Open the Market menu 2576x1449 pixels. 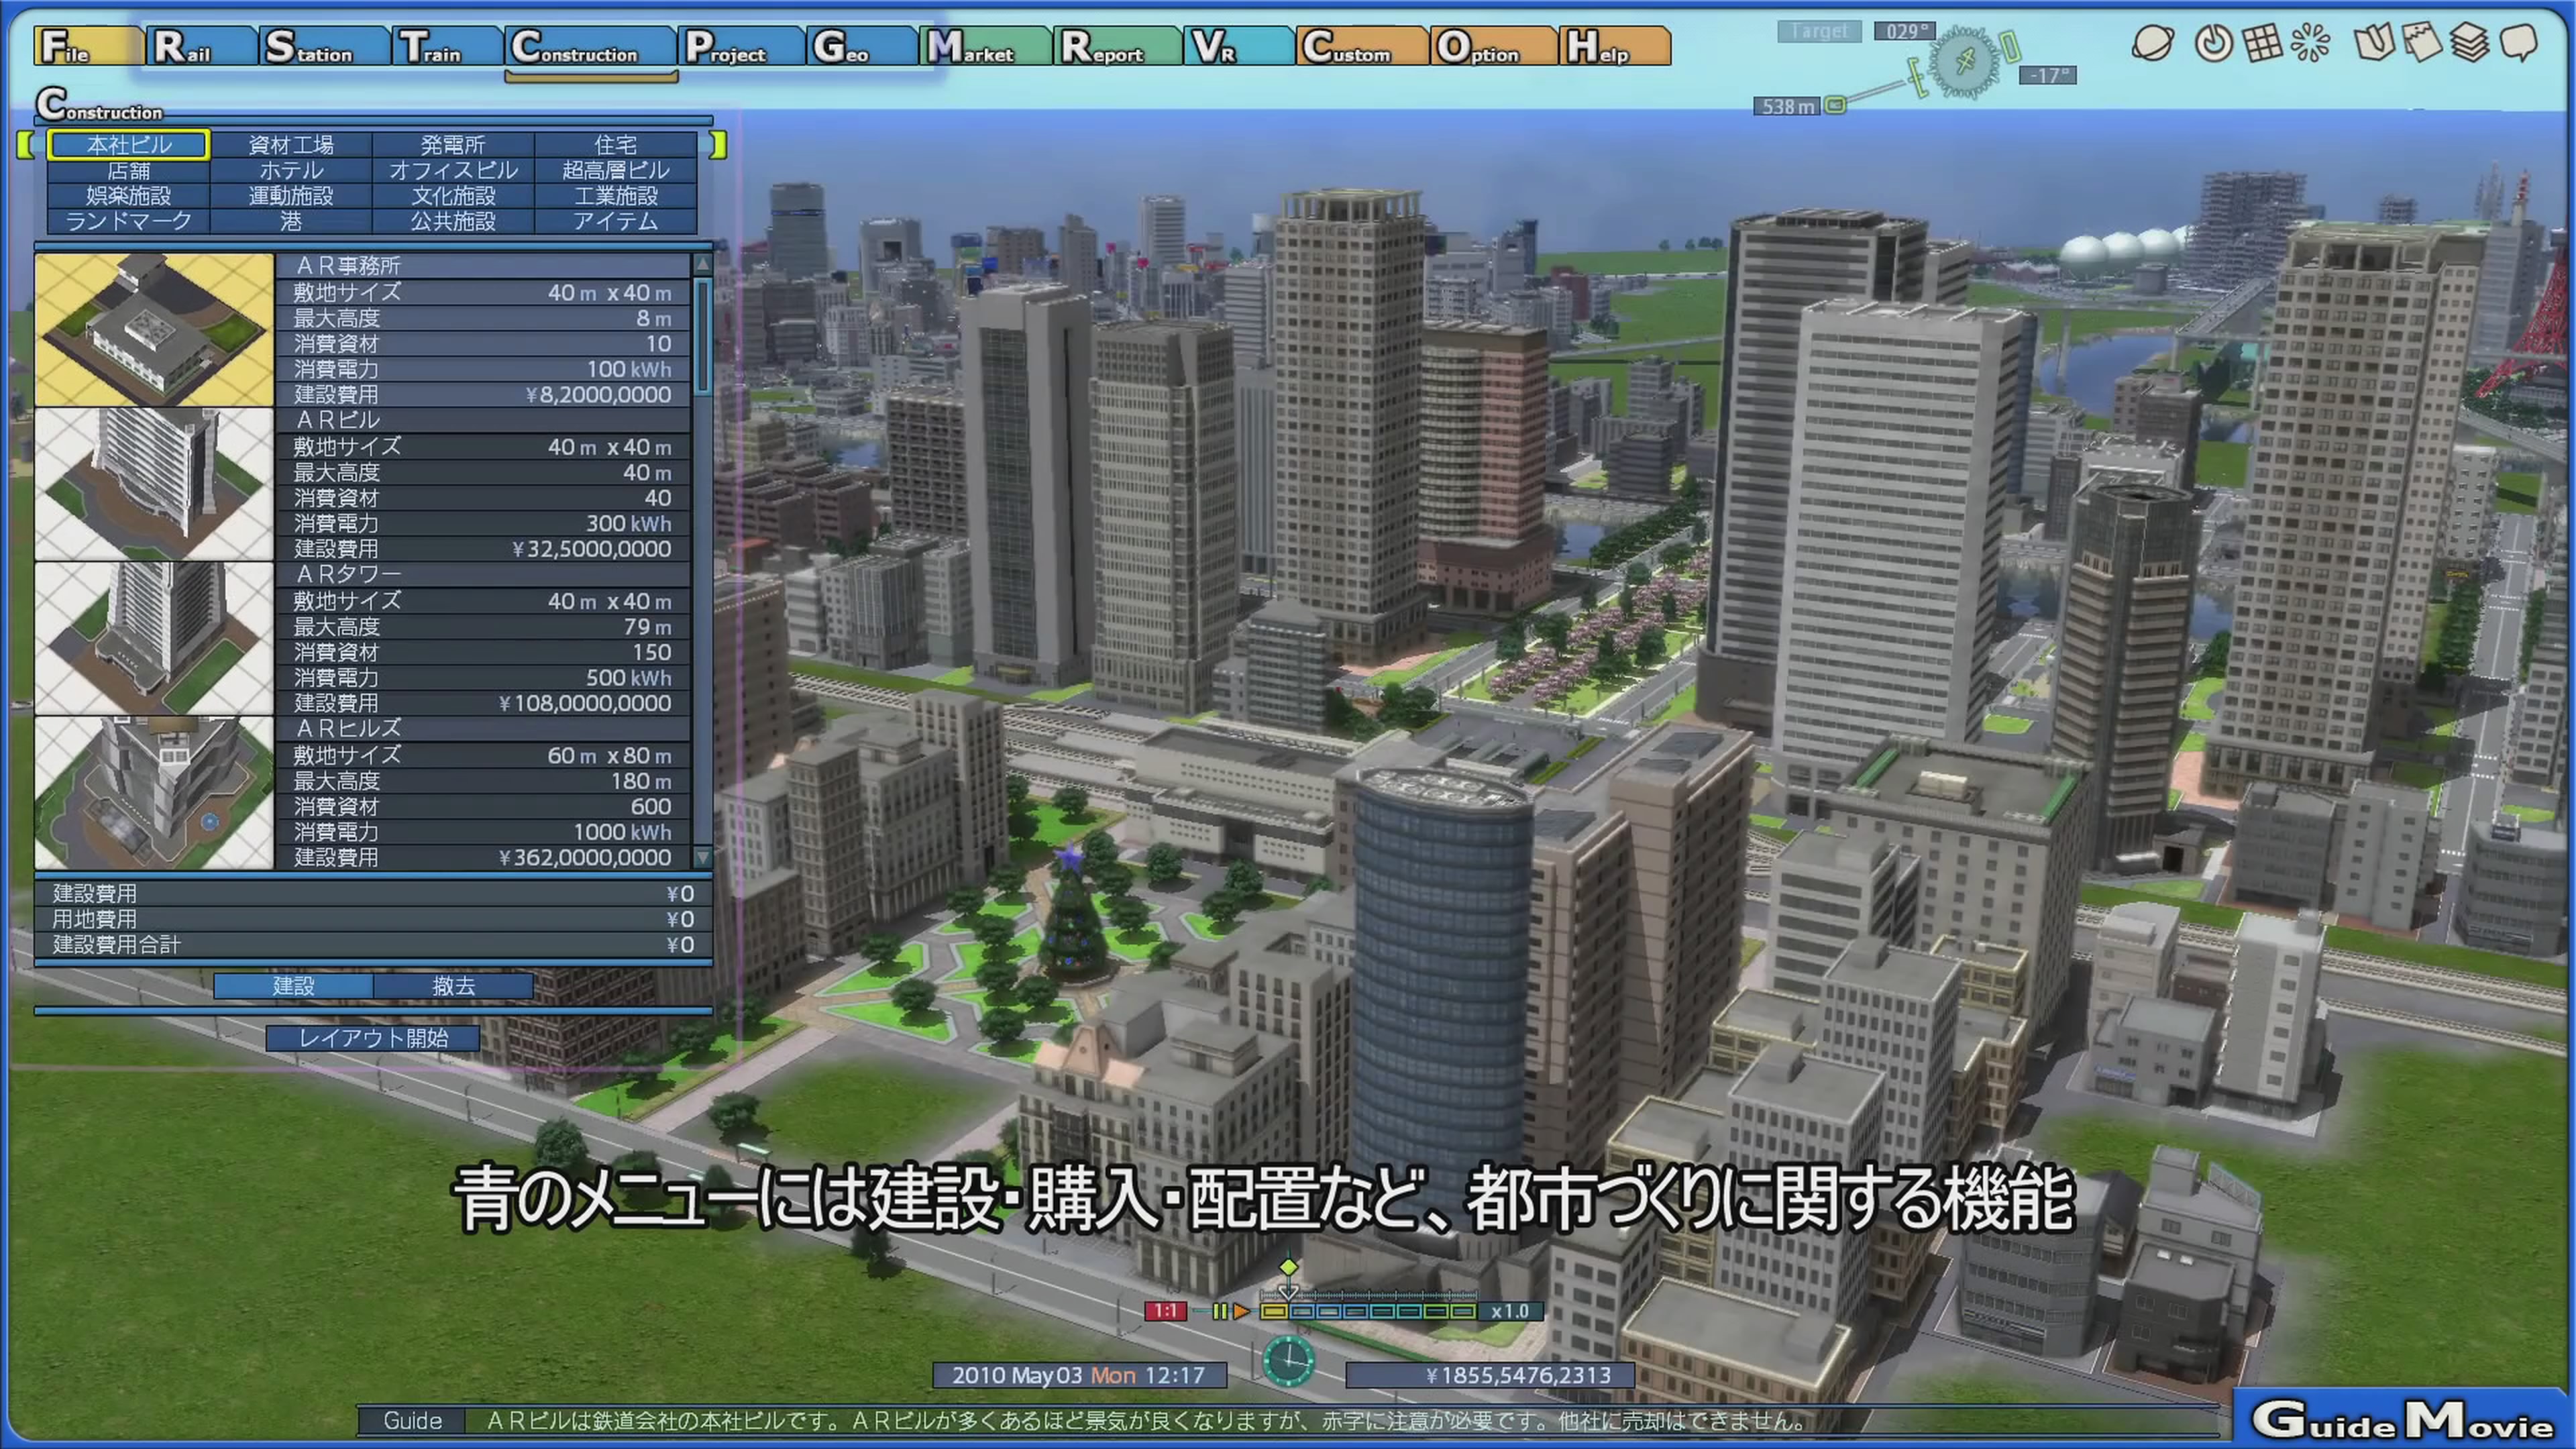982,47
